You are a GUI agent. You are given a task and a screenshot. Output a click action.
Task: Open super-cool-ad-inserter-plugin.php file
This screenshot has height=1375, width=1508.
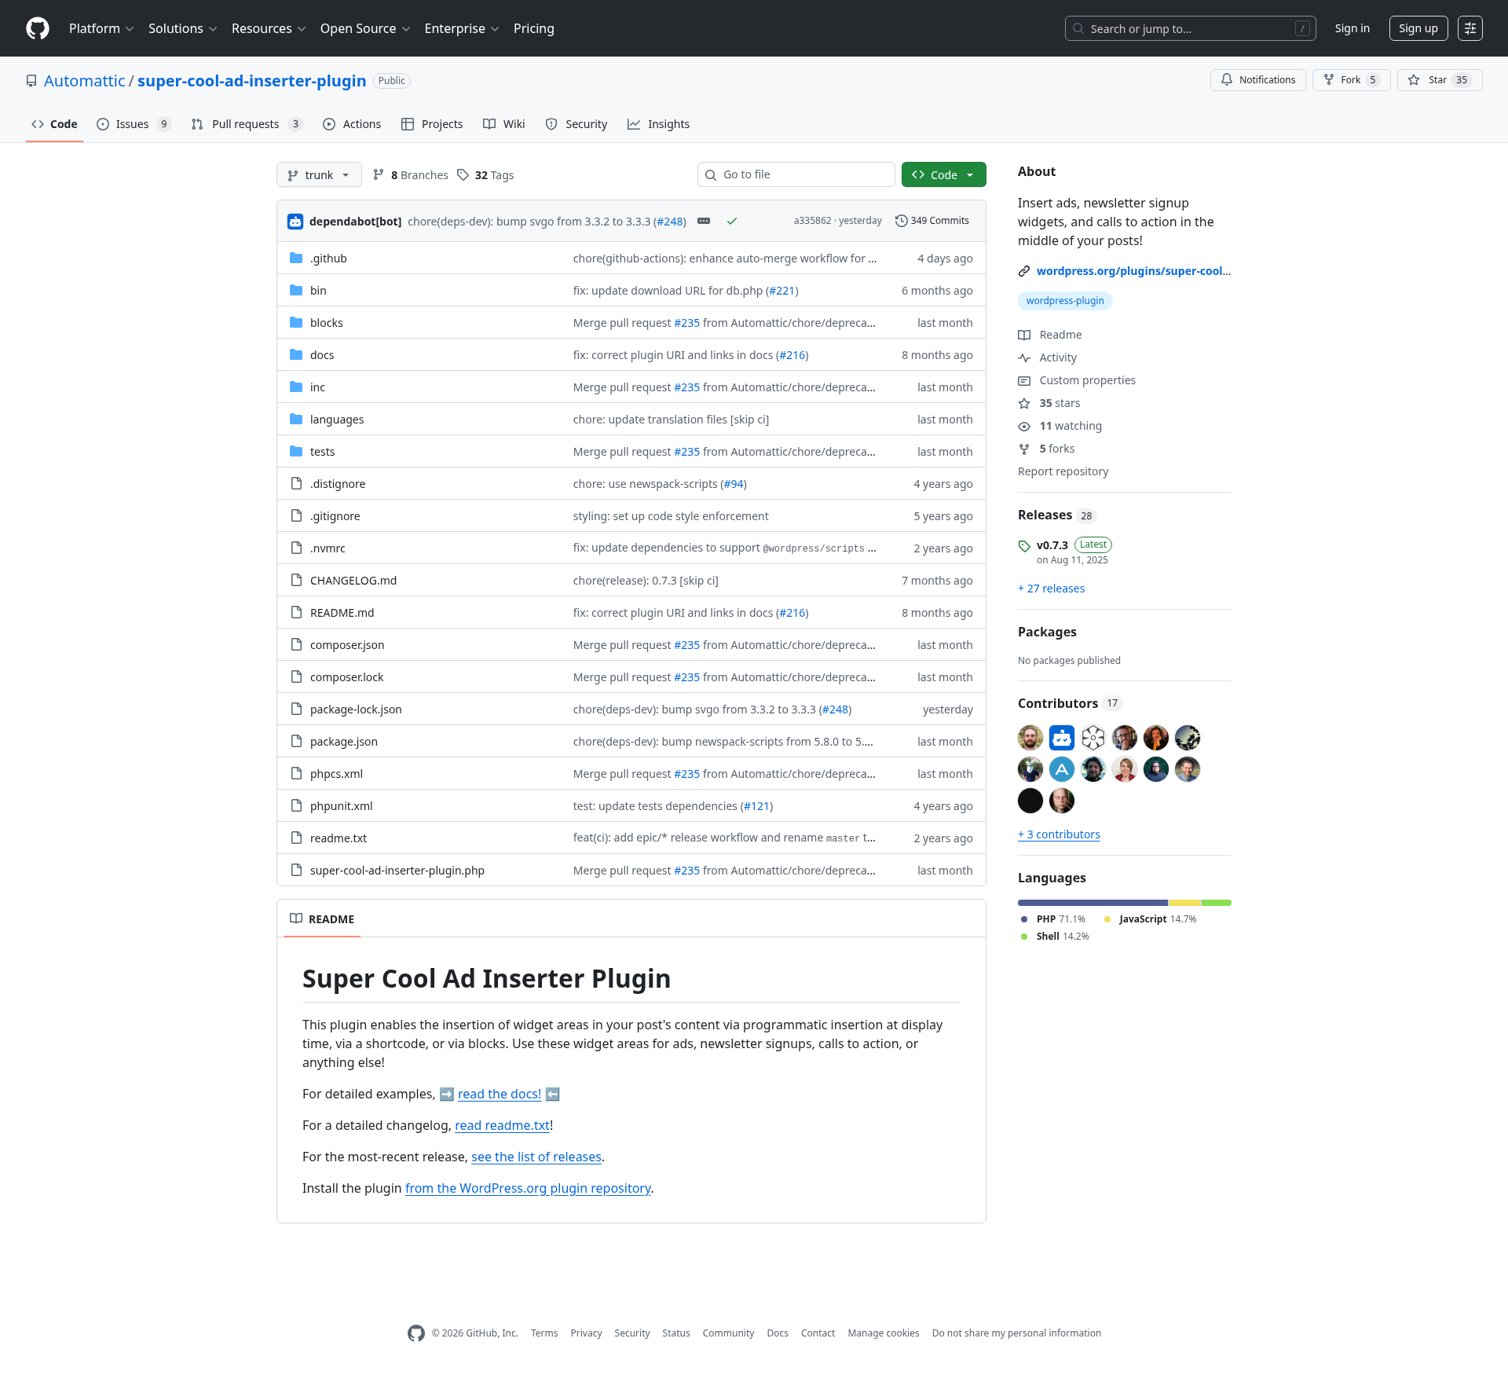pos(397,871)
